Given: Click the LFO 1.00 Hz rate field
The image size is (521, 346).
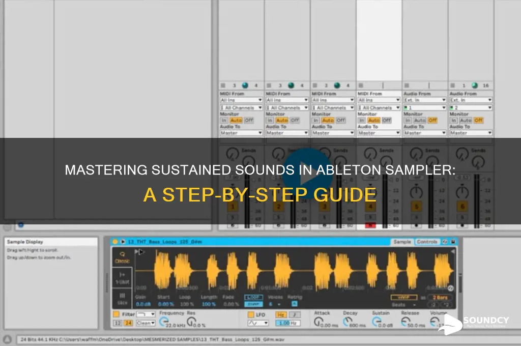Looking at the screenshot, I should coord(288,323).
